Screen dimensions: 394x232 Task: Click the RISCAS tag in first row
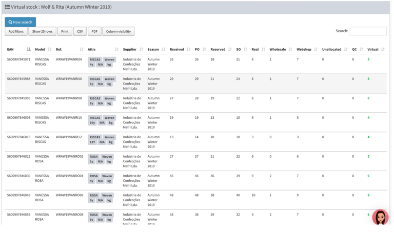(x=95, y=59)
